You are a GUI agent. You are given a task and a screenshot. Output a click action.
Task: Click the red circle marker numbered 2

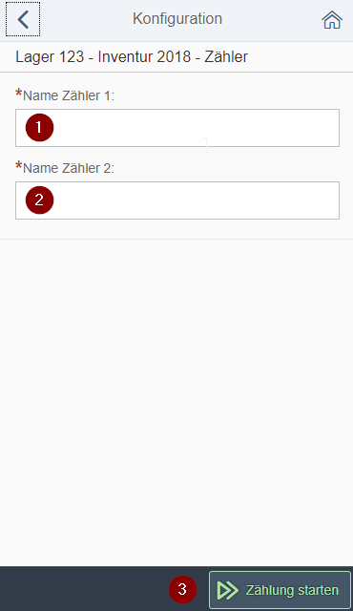click(x=39, y=200)
